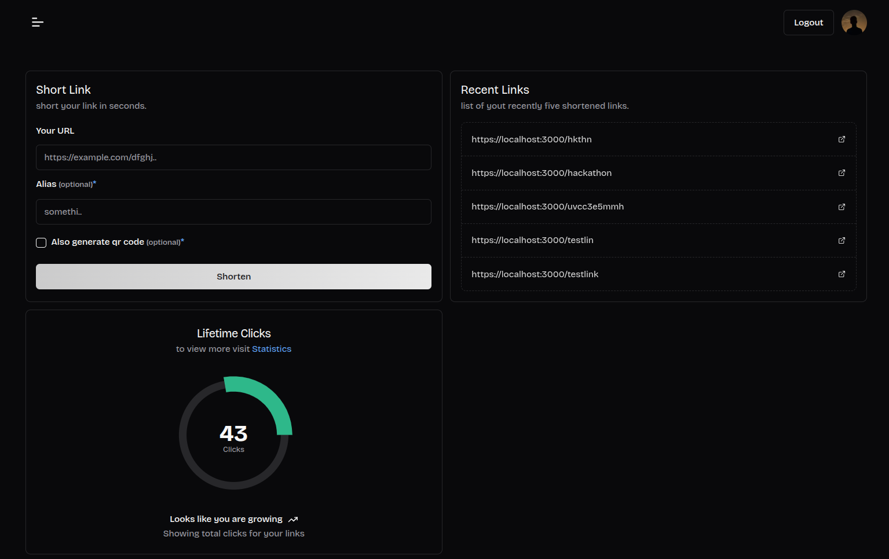Open external link icon for testlink link
Viewport: 889px width, 559px height.
(842, 274)
